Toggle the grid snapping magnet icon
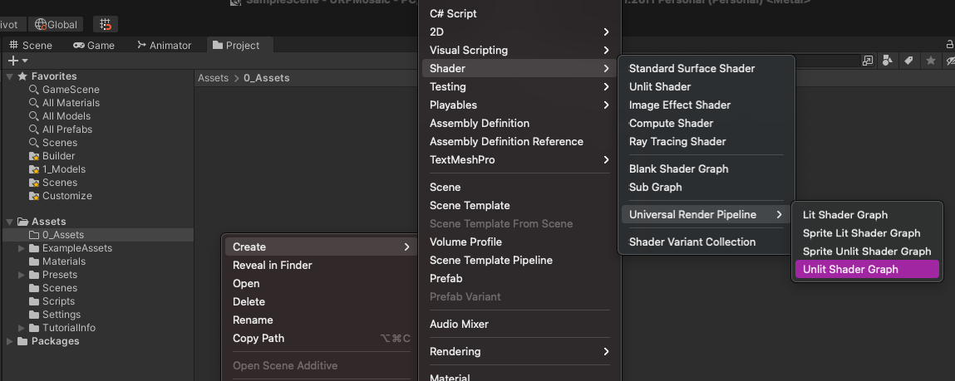This screenshot has width=955, height=381. [x=106, y=24]
